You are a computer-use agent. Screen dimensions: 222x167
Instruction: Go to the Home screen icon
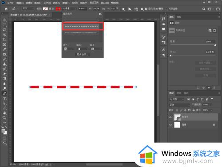(x=6, y=9)
